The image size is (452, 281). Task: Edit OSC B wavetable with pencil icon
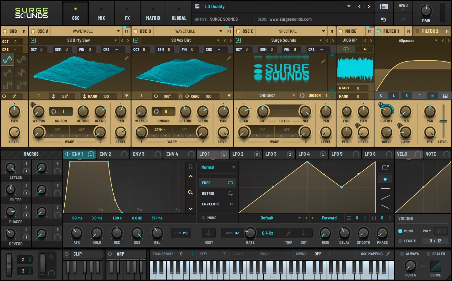(229, 58)
